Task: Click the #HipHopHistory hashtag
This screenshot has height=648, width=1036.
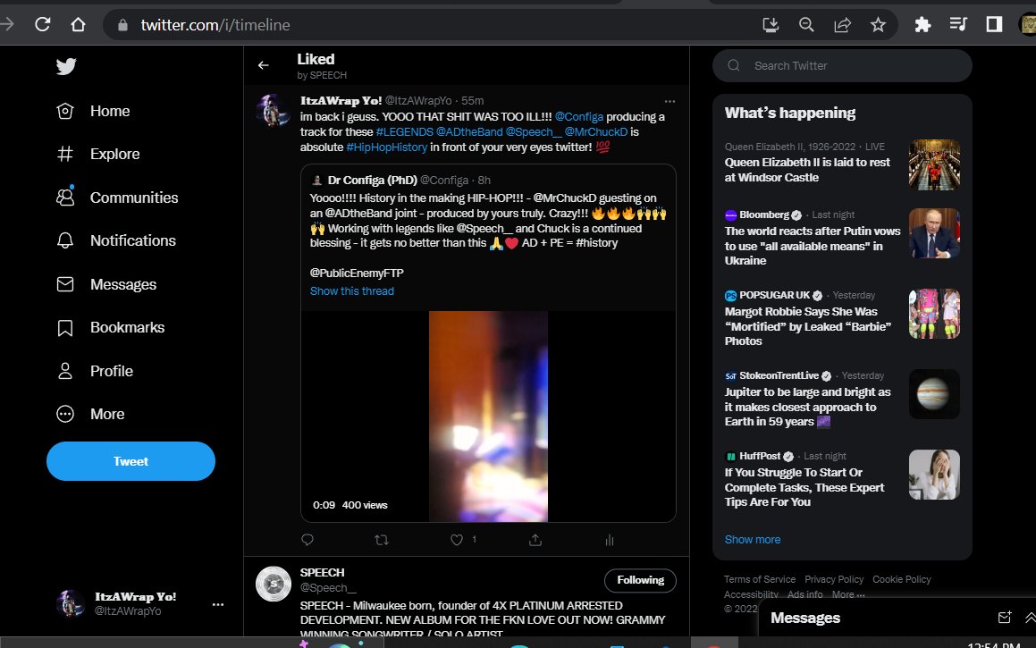Action: coord(386,147)
